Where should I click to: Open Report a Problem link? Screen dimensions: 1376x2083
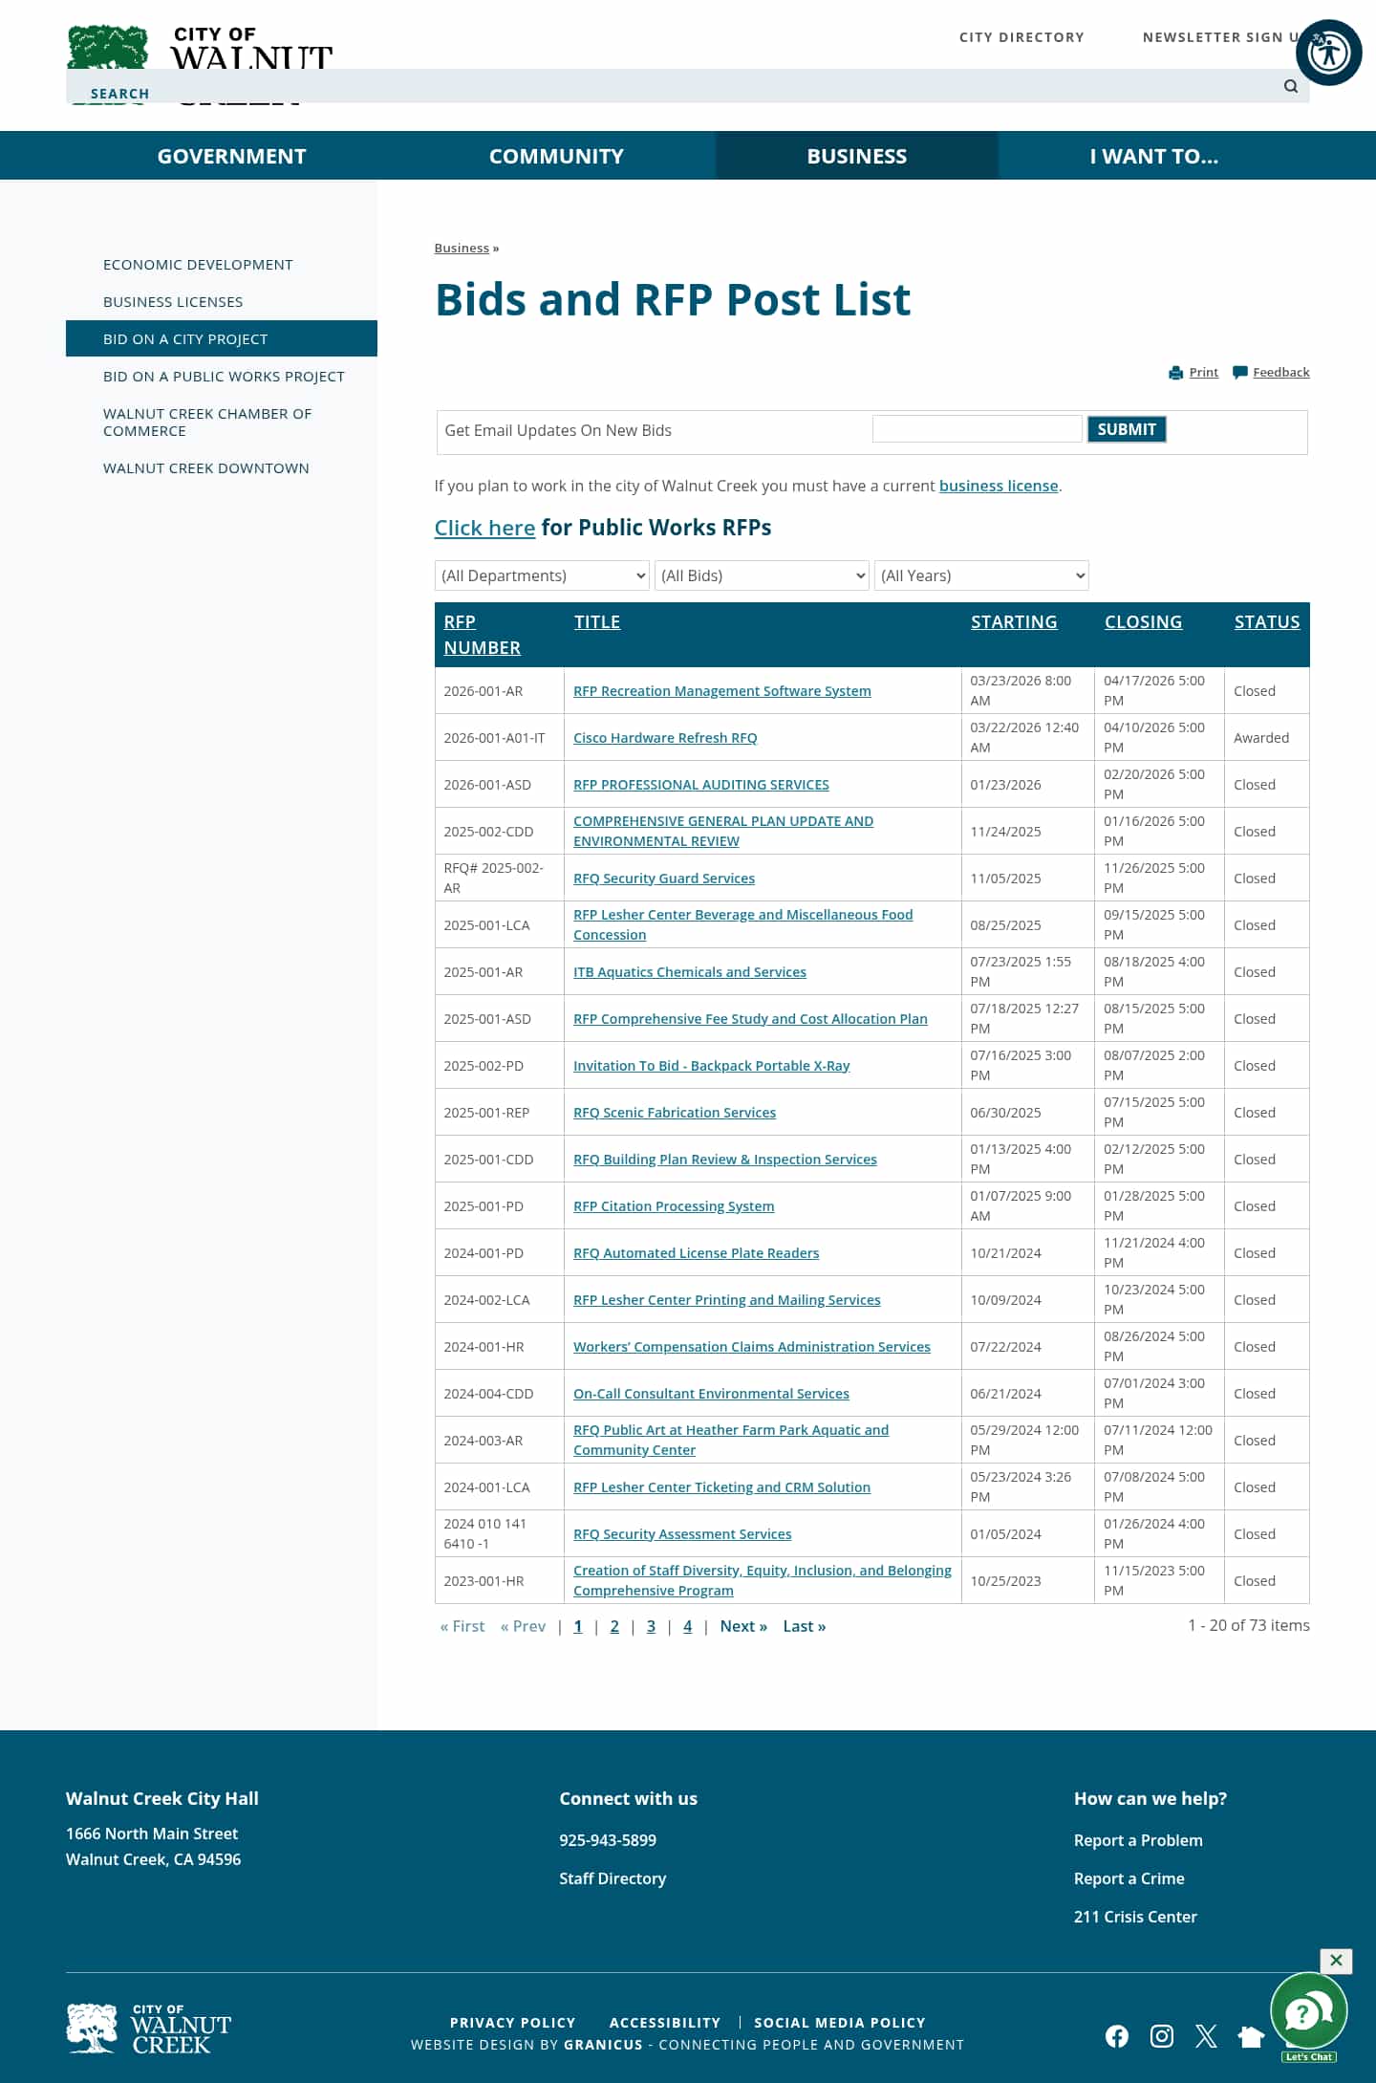[1138, 1840]
